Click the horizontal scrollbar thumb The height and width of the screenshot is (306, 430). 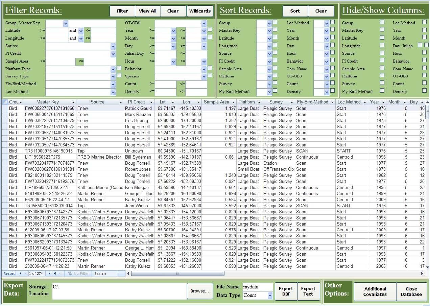178,274
